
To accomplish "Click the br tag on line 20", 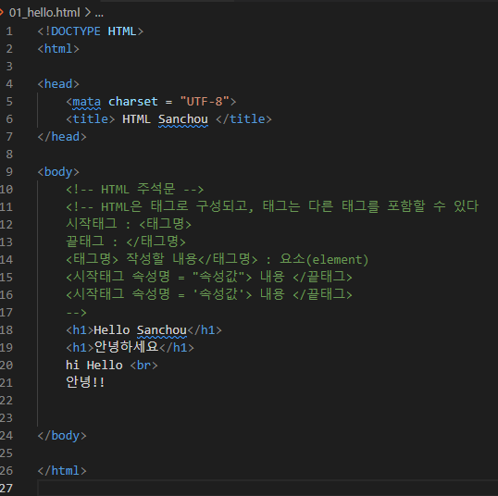I will pyautogui.click(x=143, y=366).
